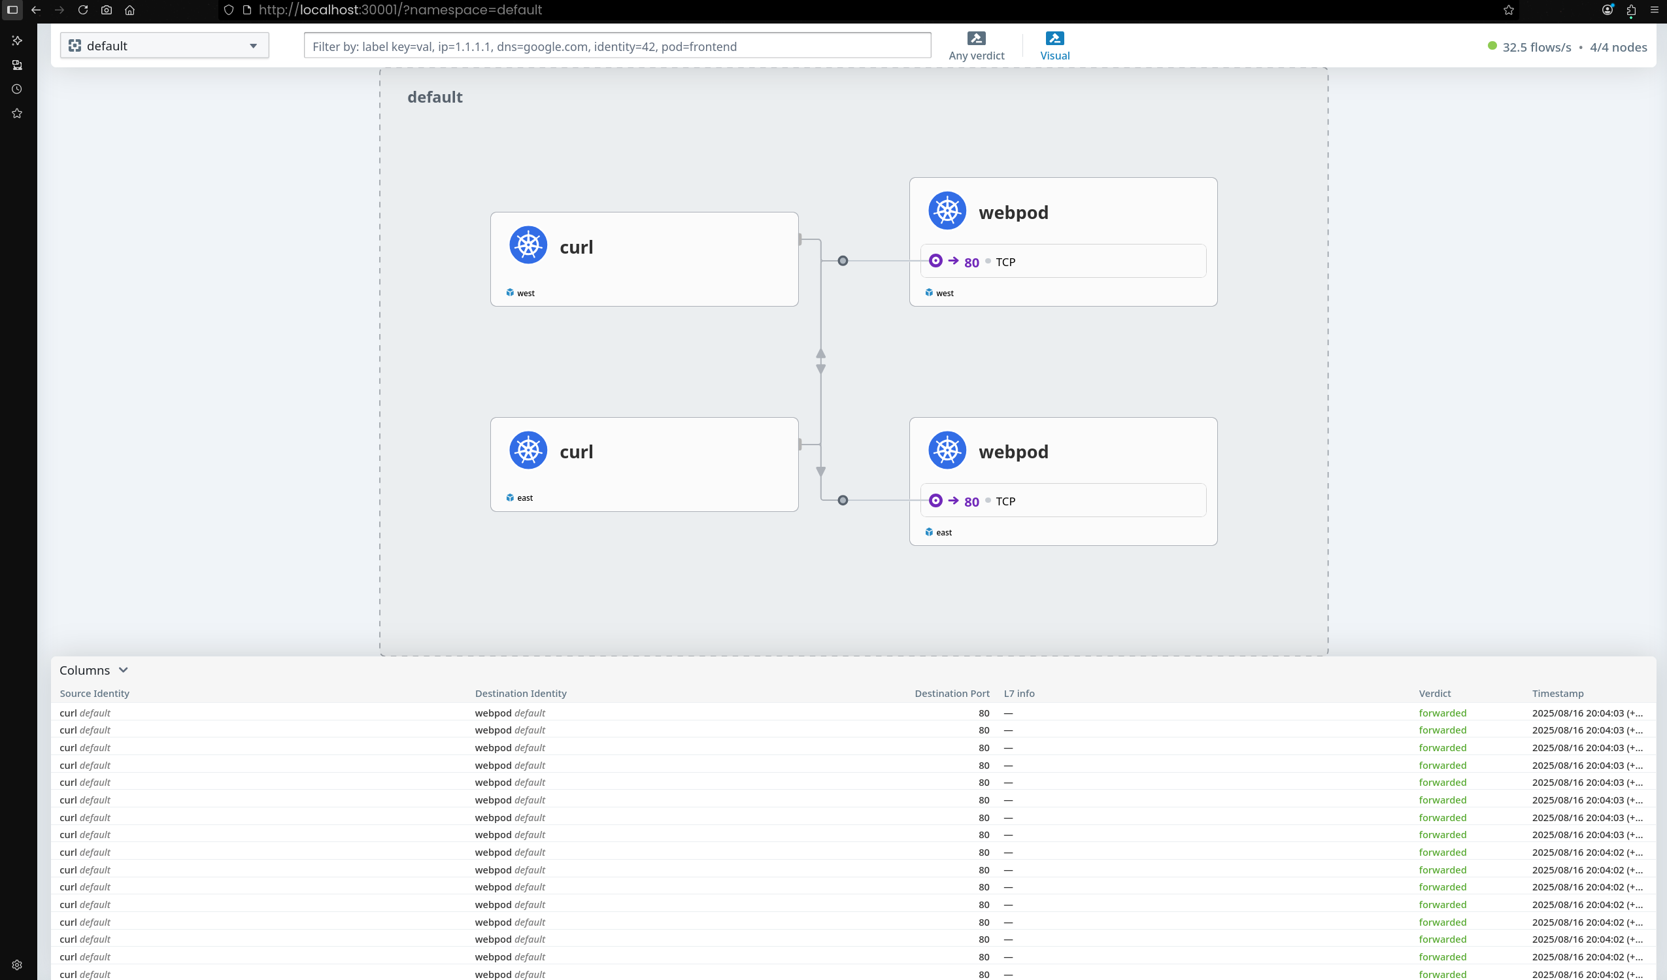Viewport: 1667px width, 980px height.
Task: Select the first flow row in table
Action: click(x=853, y=713)
